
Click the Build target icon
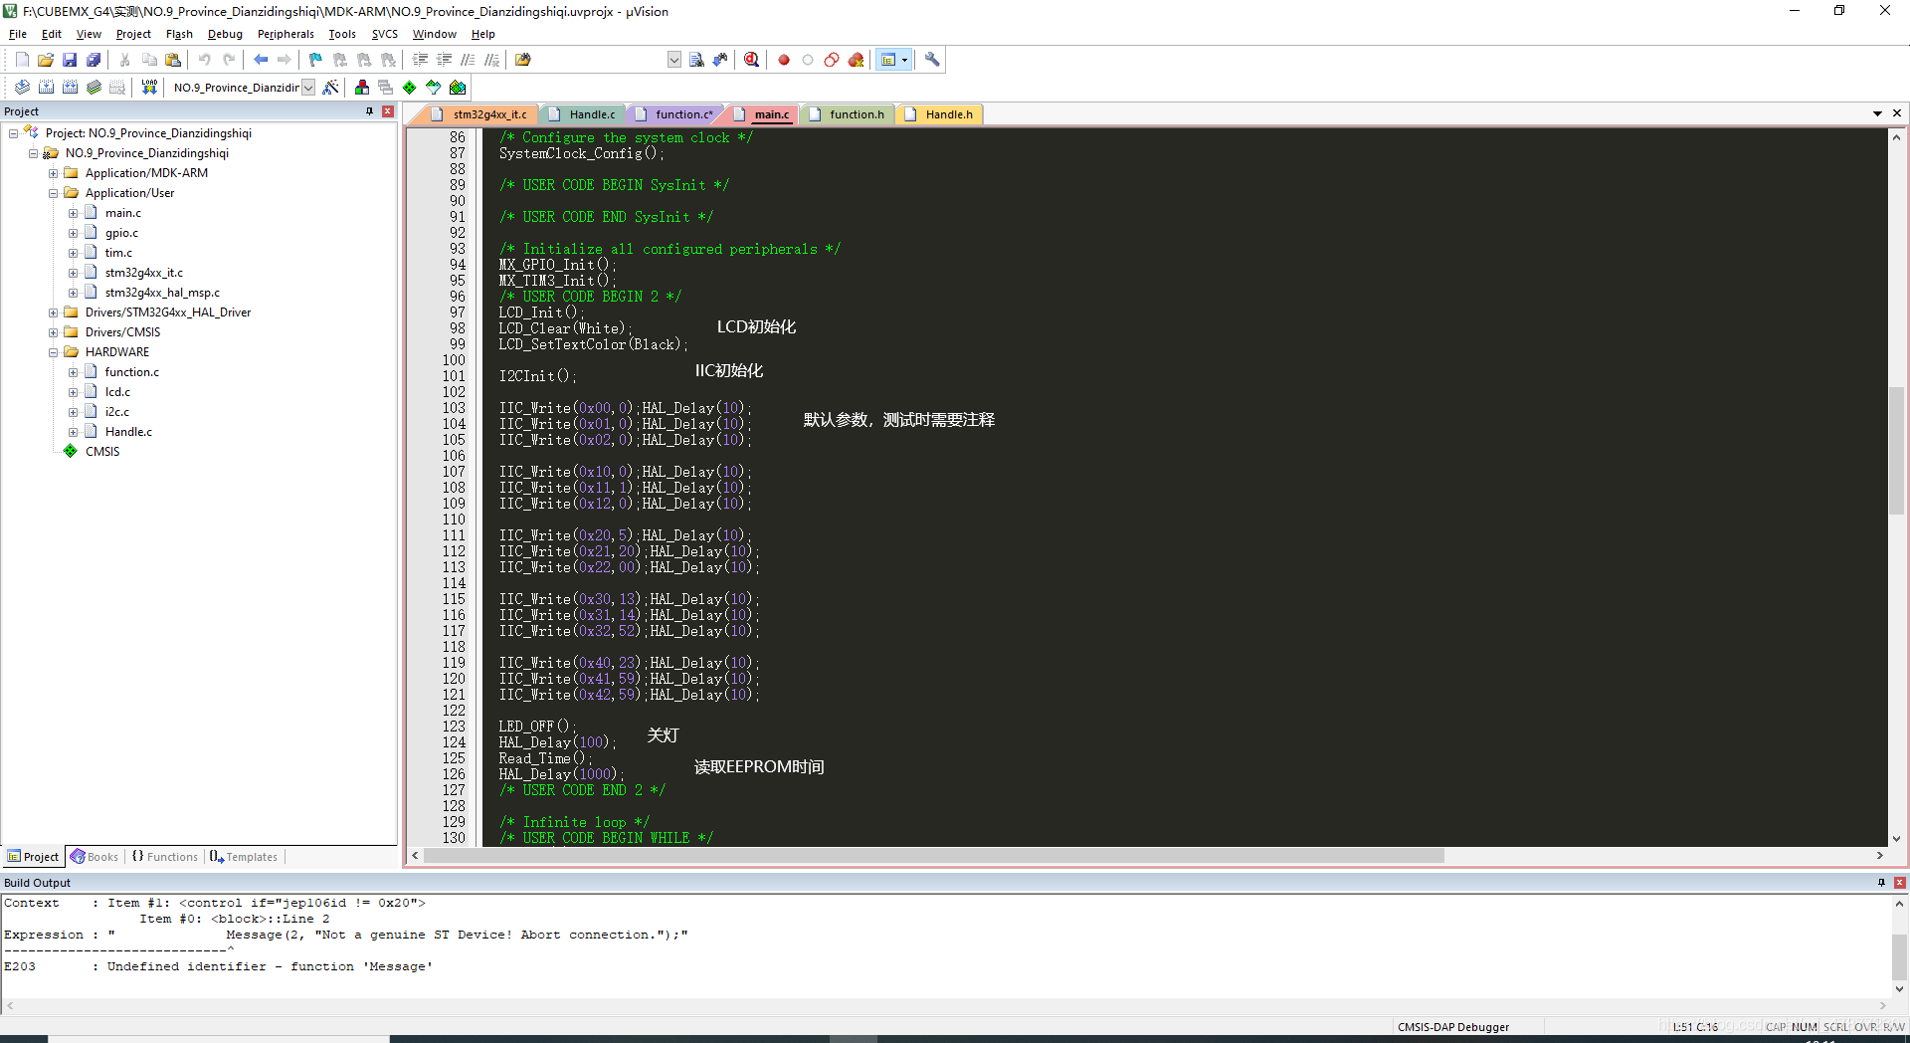coord(46,88)
